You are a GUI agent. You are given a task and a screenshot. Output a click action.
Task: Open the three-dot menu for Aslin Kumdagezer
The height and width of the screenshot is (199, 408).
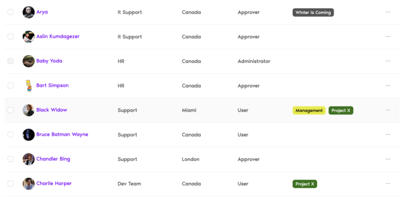click(388, 37)
